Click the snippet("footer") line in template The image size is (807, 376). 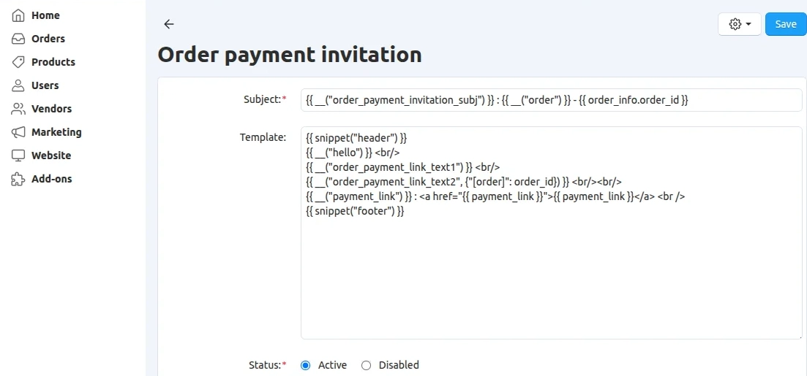[355, 211]
